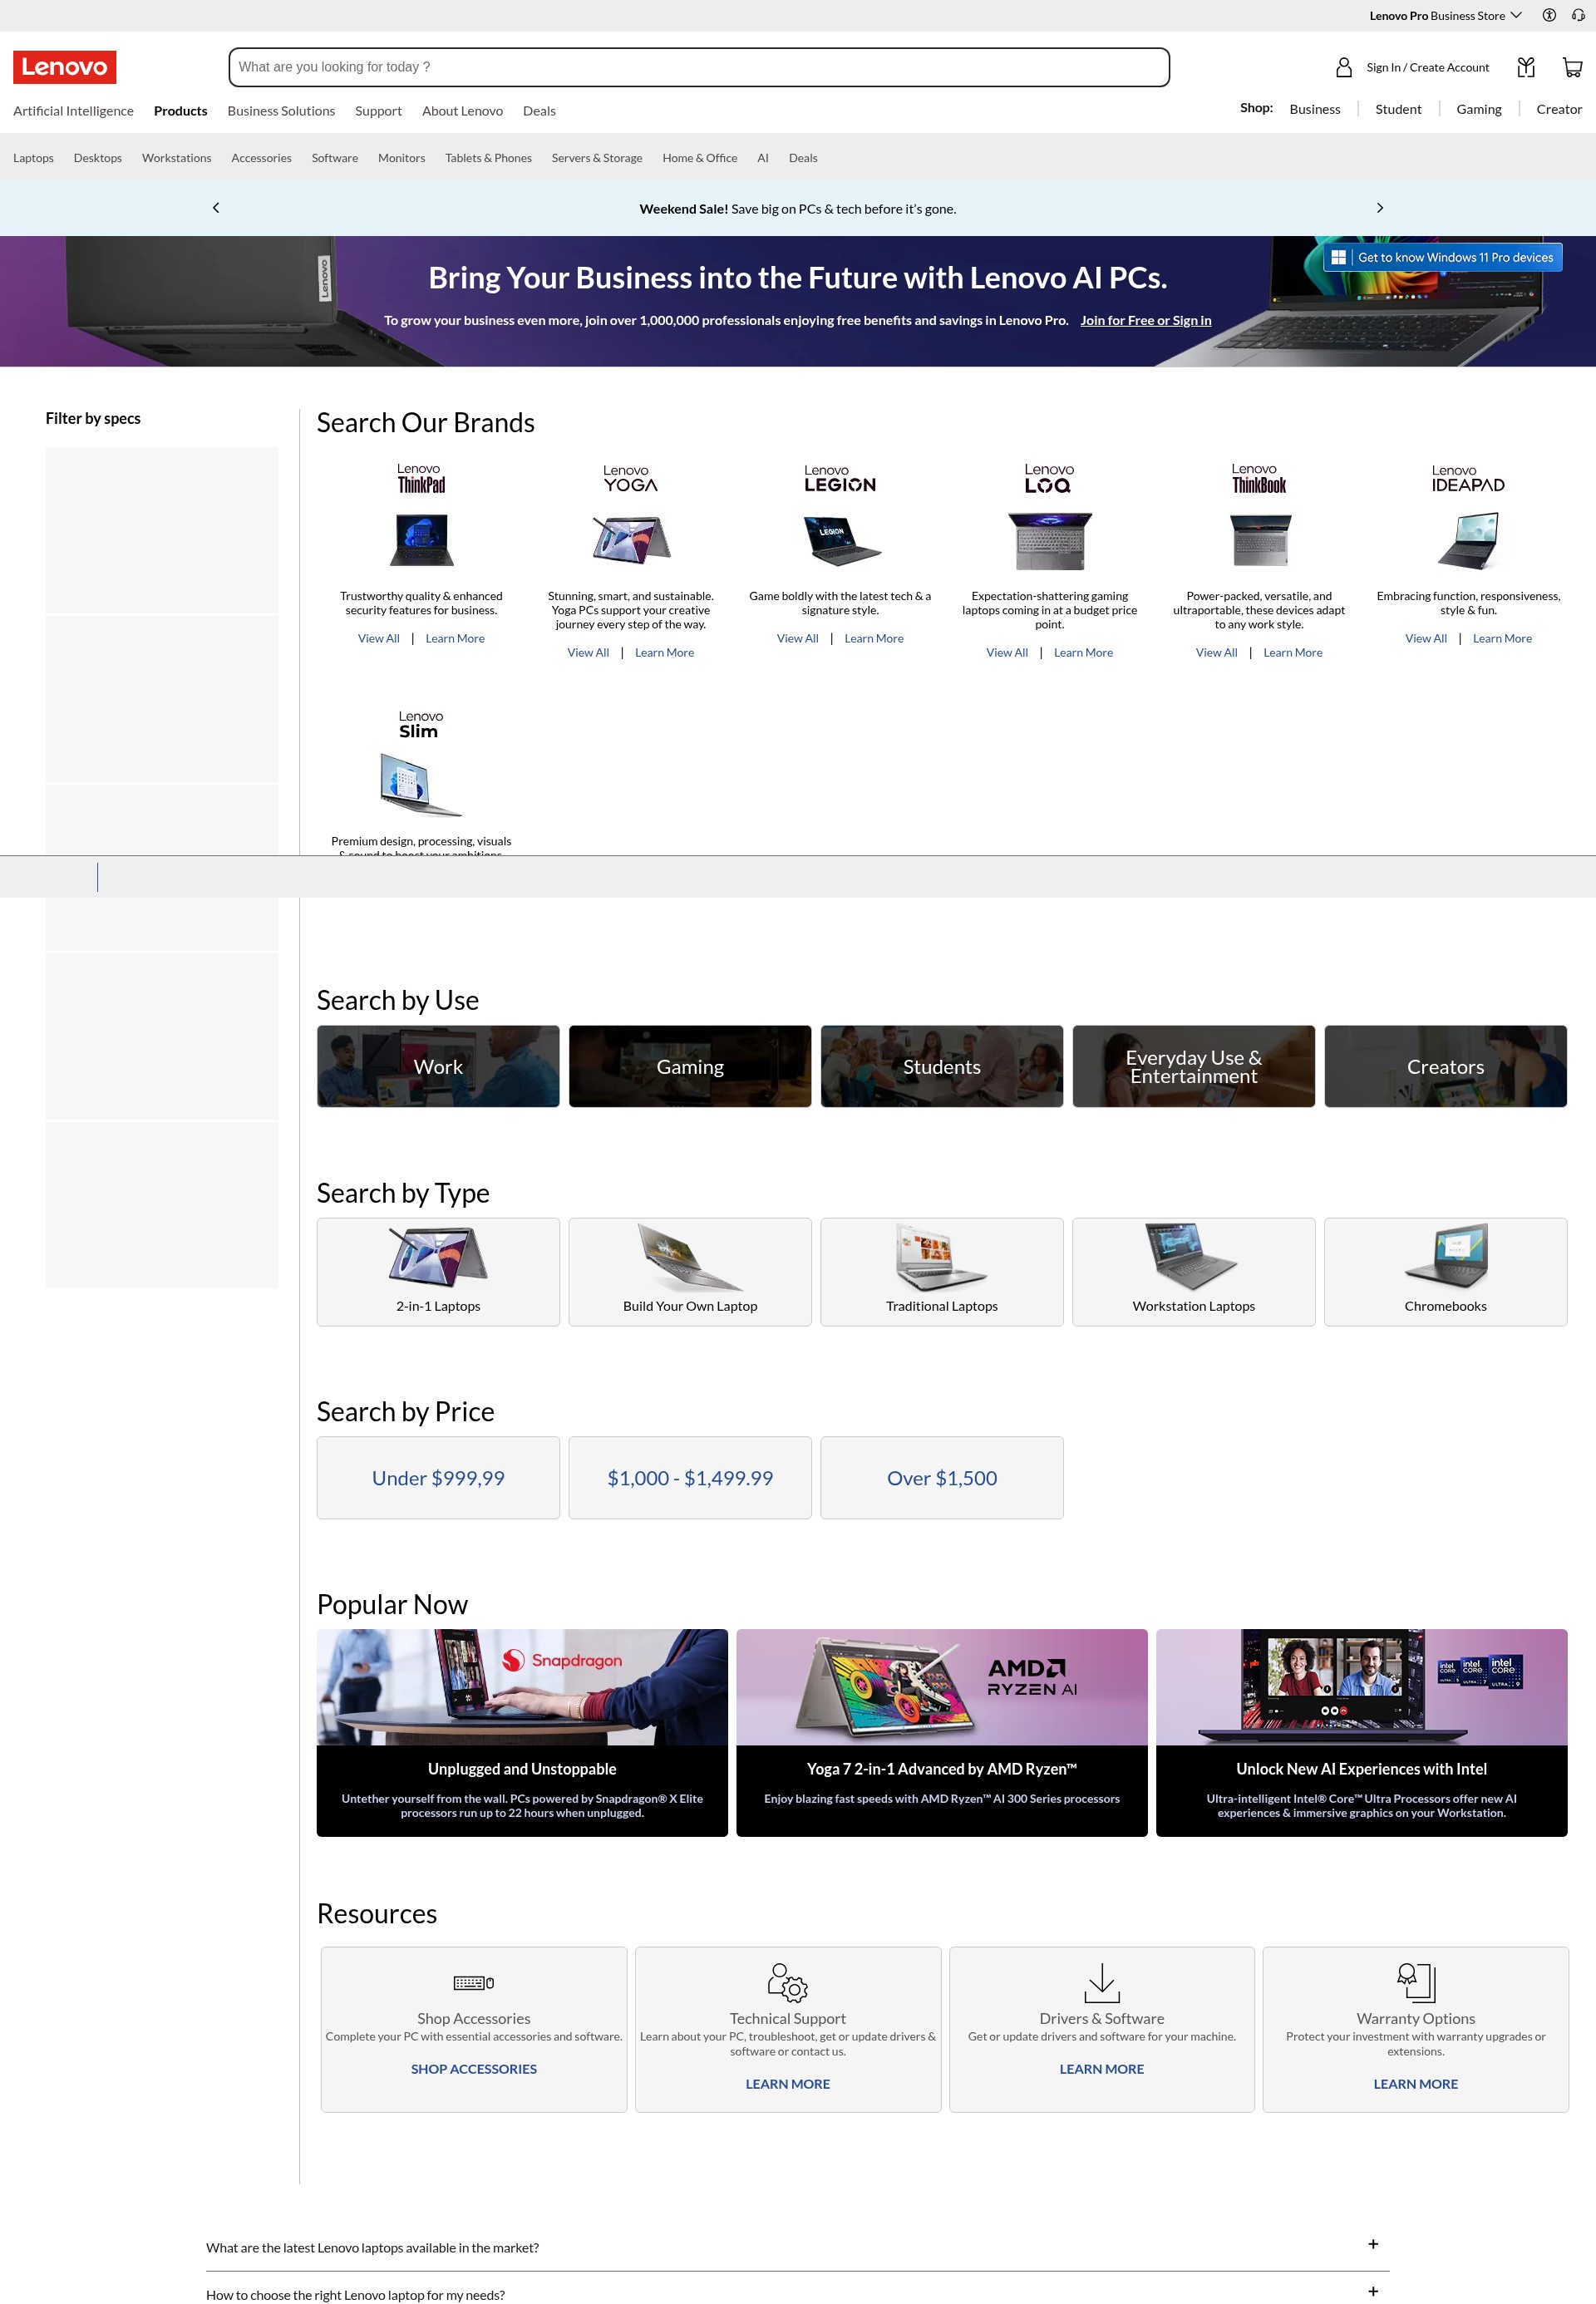
Task: Open the accessibility icon in top bar
Action: (1549, 15)
